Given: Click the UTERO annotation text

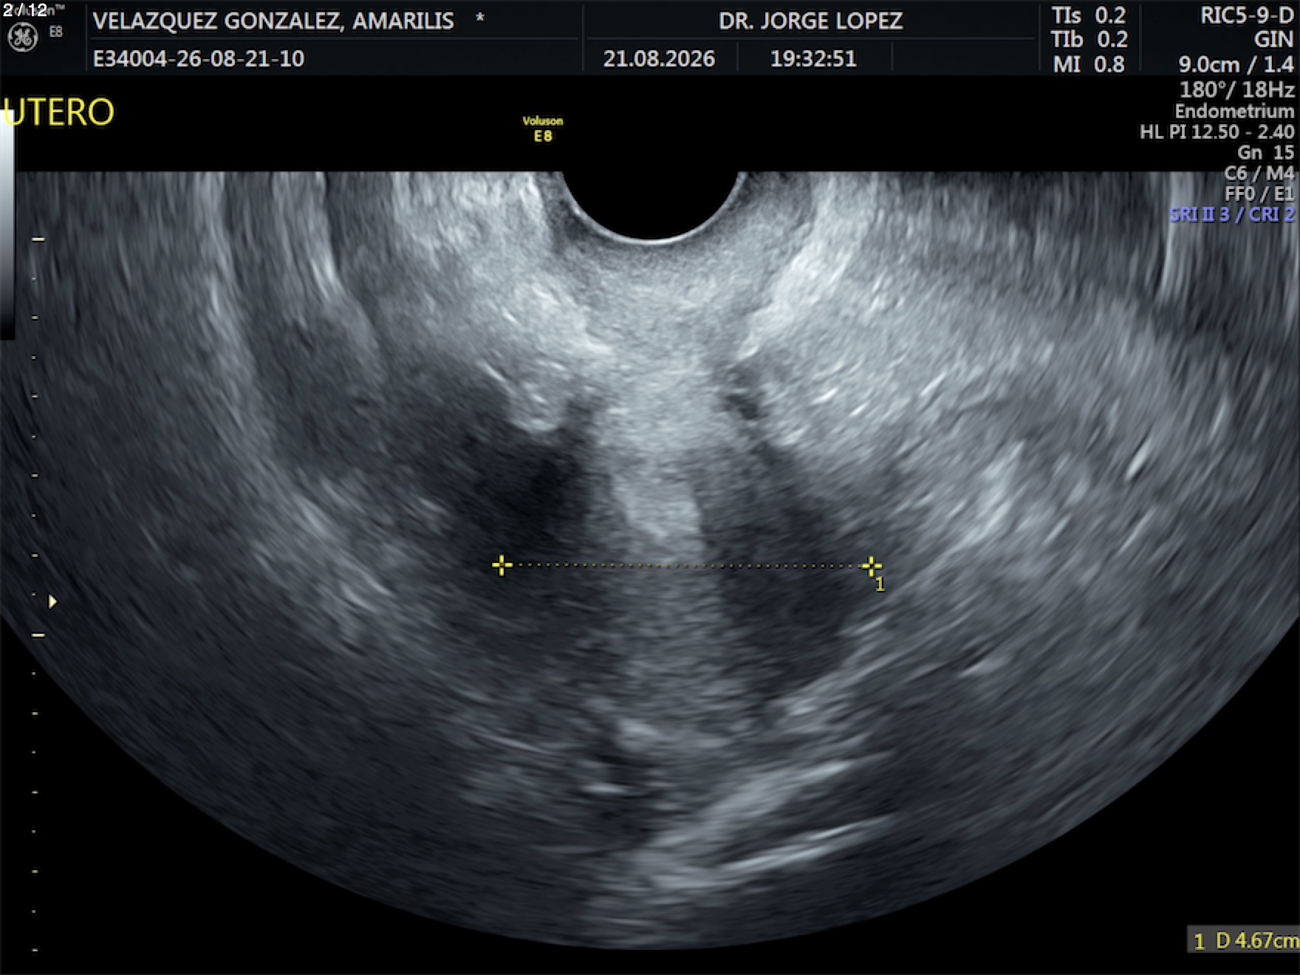Looking at the screenshot, I should (59, 112).
